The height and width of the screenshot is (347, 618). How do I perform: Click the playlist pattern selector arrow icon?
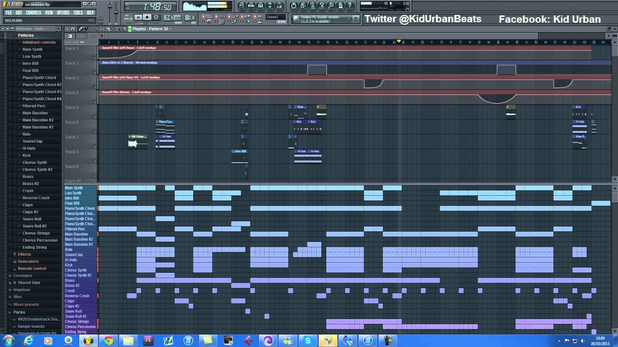click(x=130, y=29)
